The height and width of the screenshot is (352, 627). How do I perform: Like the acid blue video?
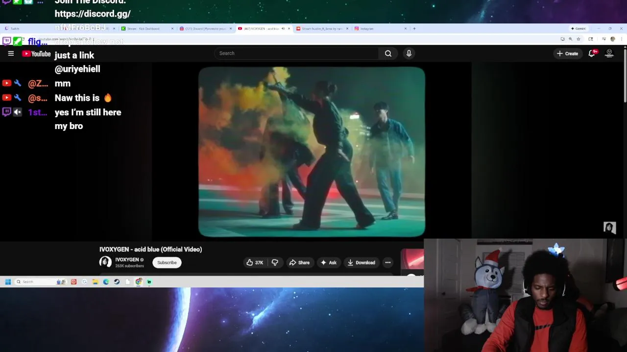tap(255, 263)
